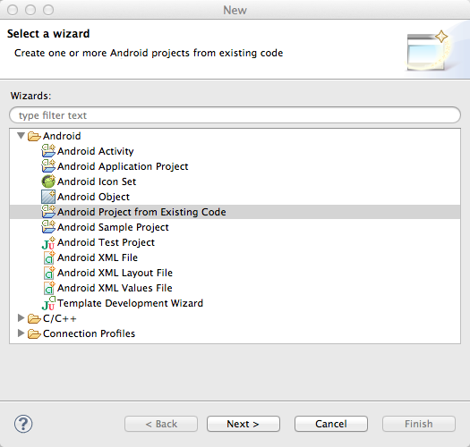Select the Android Activity text
This screenshot has height=447, width=470.
[95, 151]
